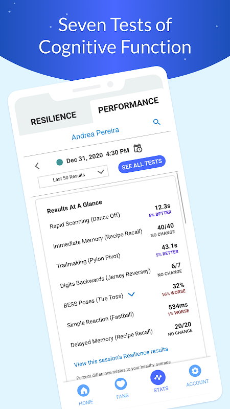Open Fans via the heart icon

click(x=121, y=384)
